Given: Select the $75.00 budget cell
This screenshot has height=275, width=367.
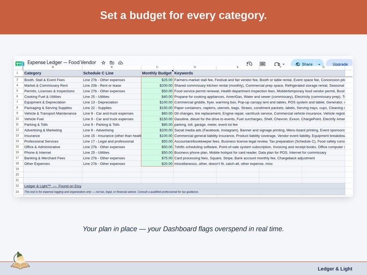Looking at the screenshot, I should tap(157, 158).
